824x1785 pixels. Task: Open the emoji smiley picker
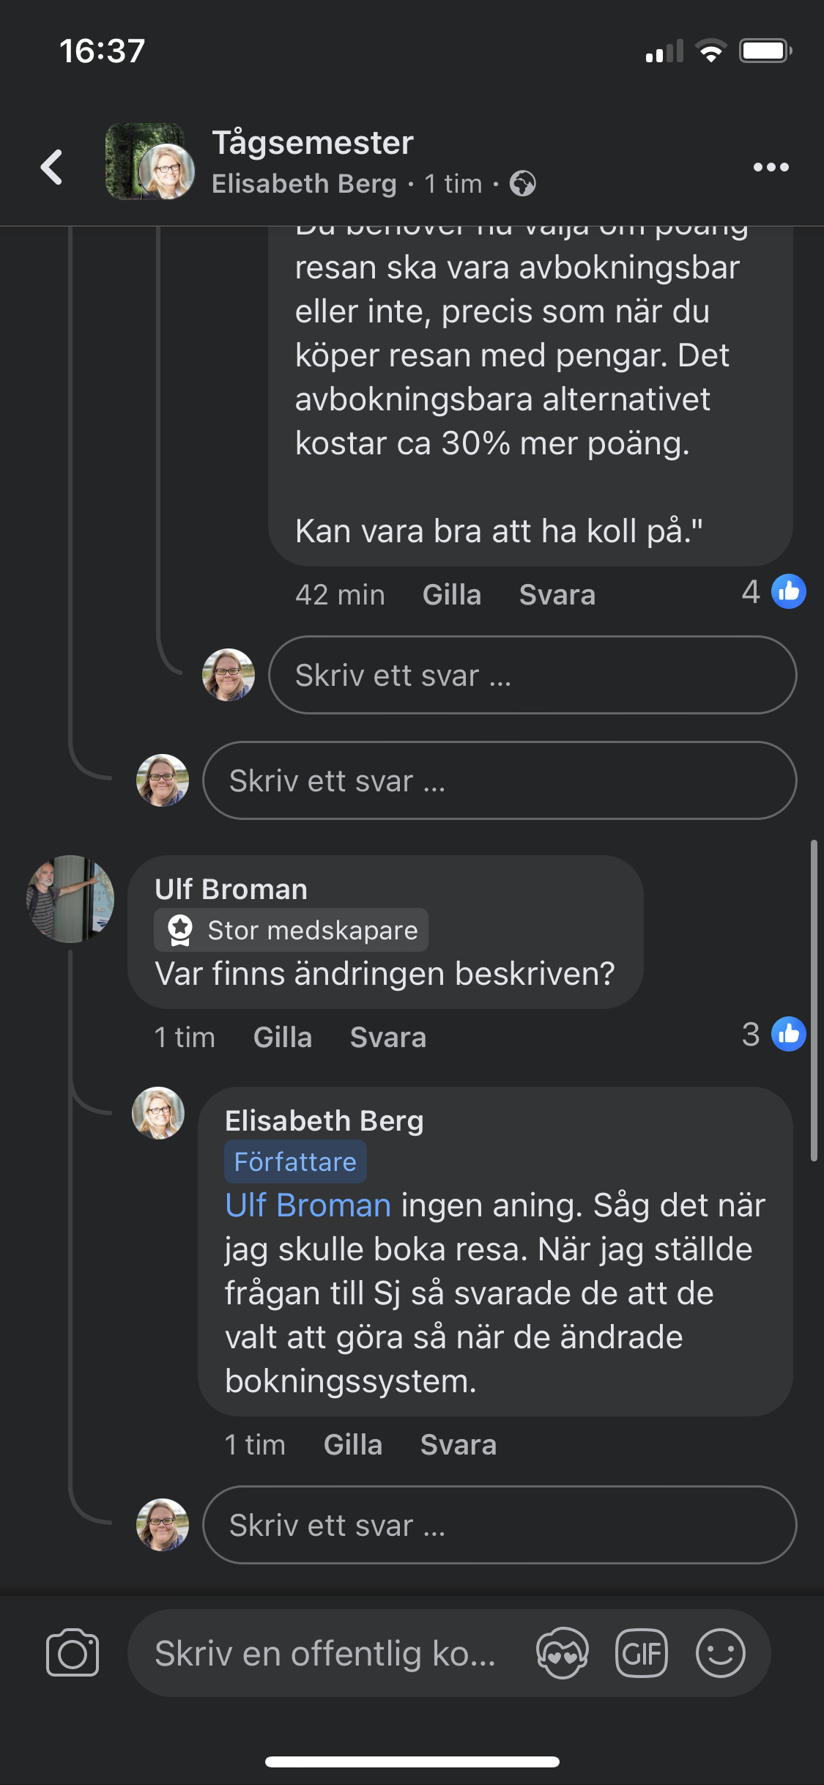point(720,1653)
